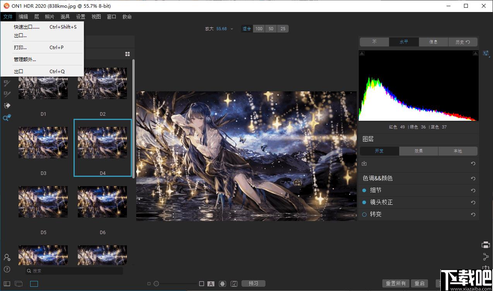Expand the 细节 section label

coord(376,190)
